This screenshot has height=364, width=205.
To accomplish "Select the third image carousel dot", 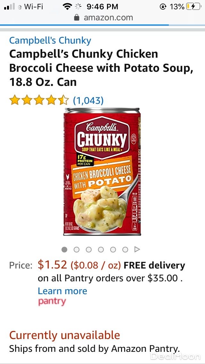I will 89,250.
